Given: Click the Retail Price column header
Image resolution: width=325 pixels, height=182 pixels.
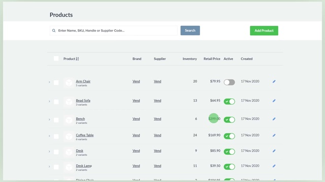Looking at the screenshot, I should coord(212,59).
